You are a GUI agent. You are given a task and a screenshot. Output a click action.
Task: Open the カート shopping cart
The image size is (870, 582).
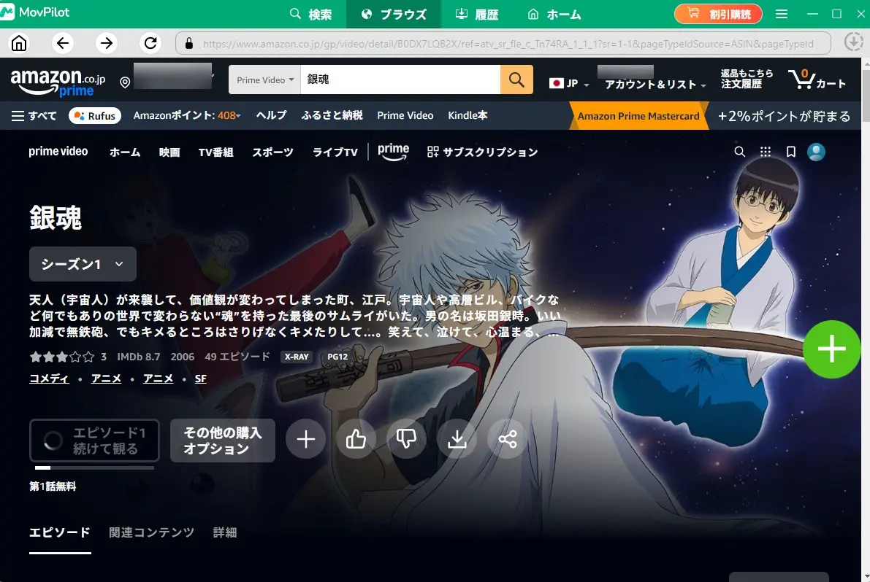coord(817,79)
